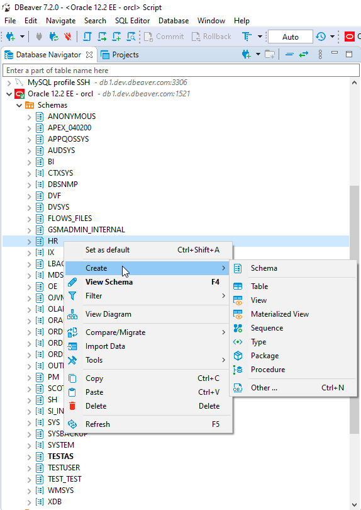361x510 pixels.
Task: Collapse the Schemas folder
Action: [19, 105]
